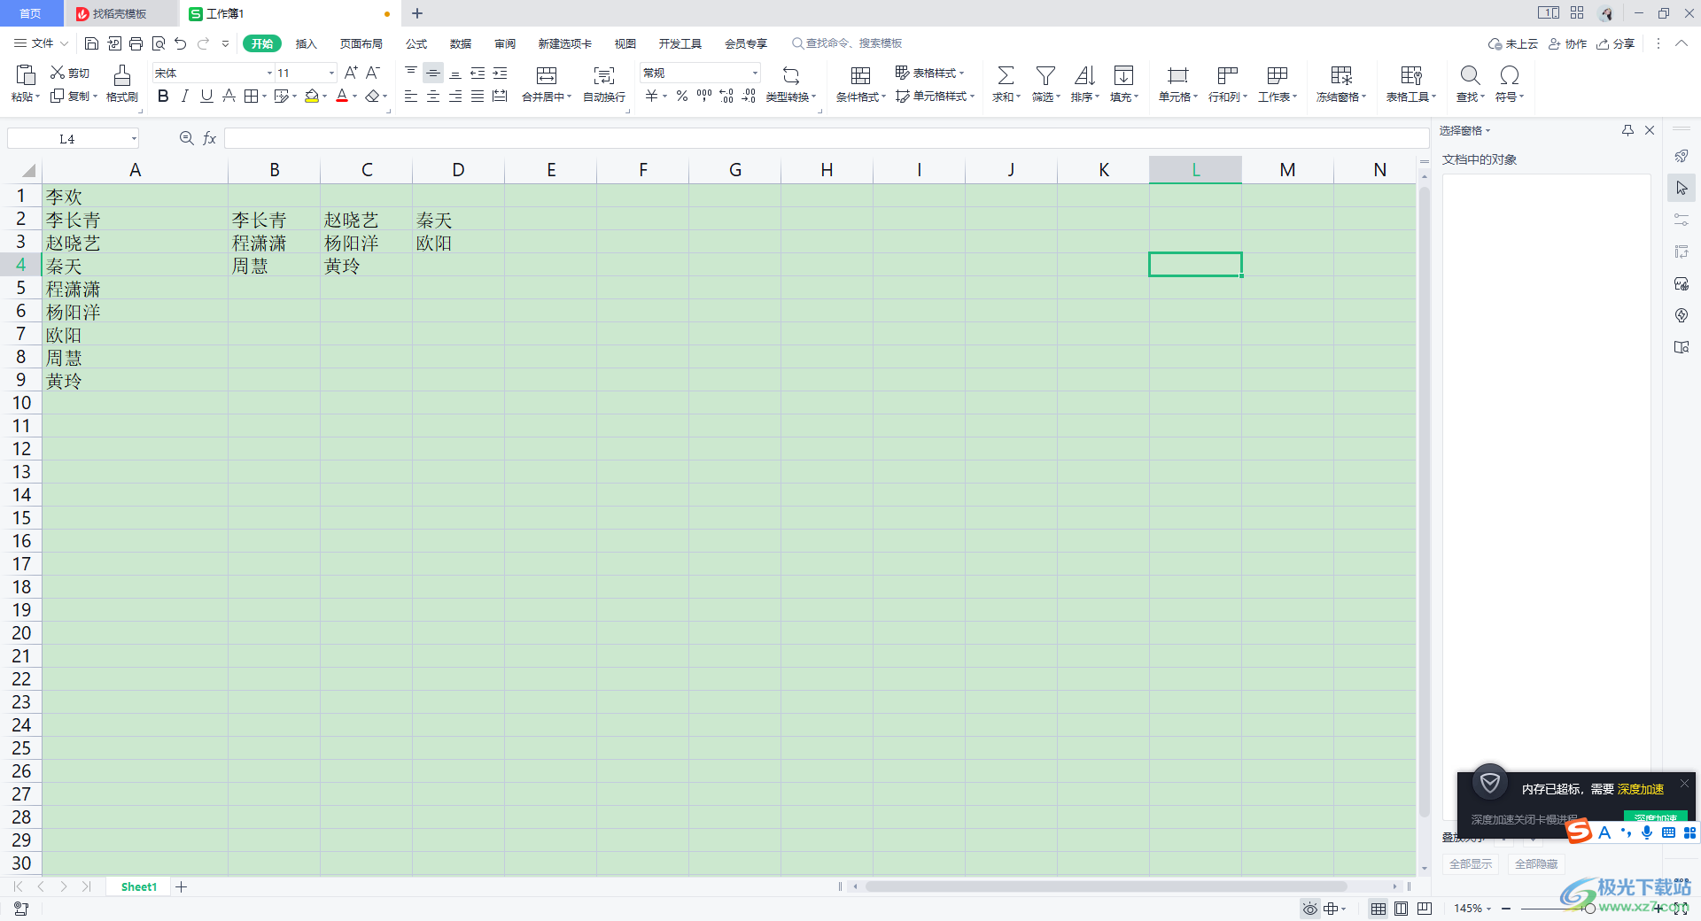Click the increase indent icon
The image size is (1701, 921).
tap(500, 73)
